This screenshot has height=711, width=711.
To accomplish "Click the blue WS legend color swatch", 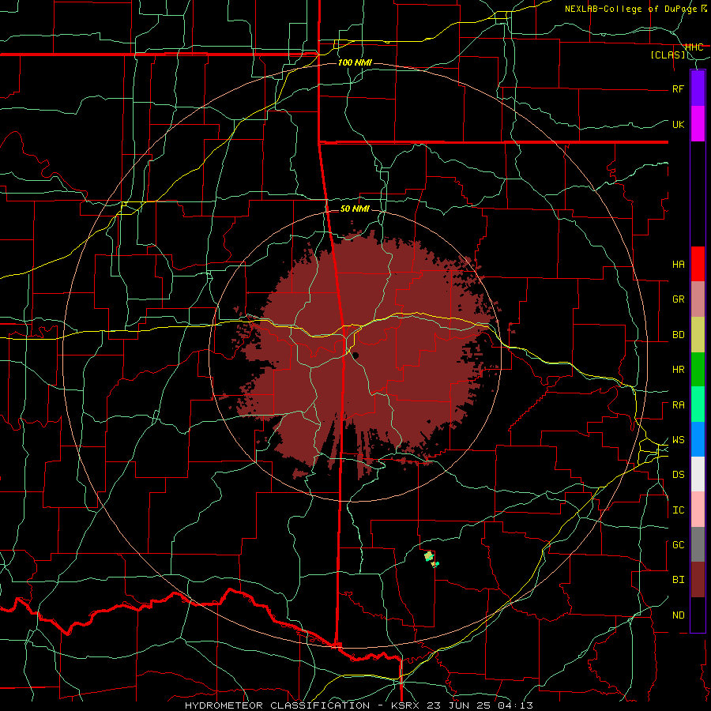I will pyautogui.click(x=698, y=439).
